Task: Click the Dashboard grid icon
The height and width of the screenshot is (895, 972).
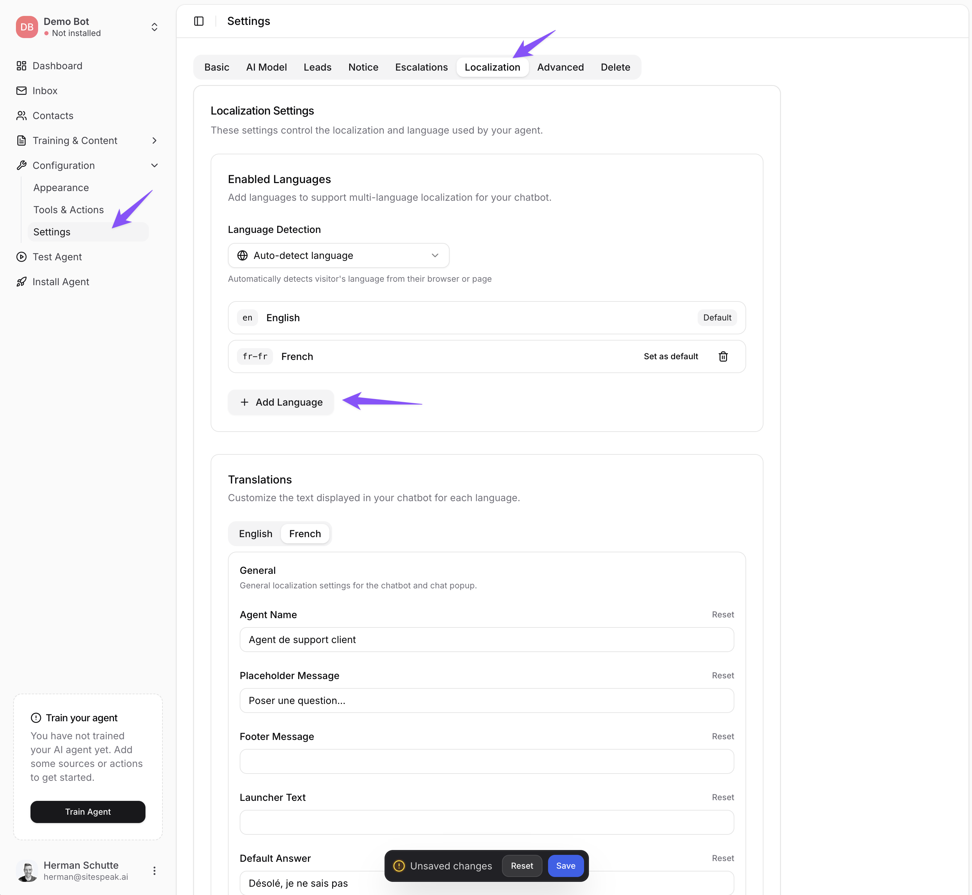Action: tap(21, 66)
